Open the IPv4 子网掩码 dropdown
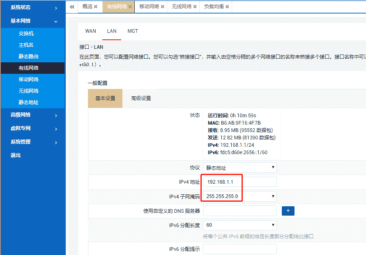 click(x=239, y=196)
